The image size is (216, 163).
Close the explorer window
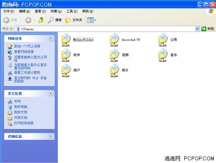[213, 5]
